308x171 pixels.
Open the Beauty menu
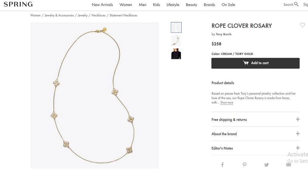click(x=192, y=5)
